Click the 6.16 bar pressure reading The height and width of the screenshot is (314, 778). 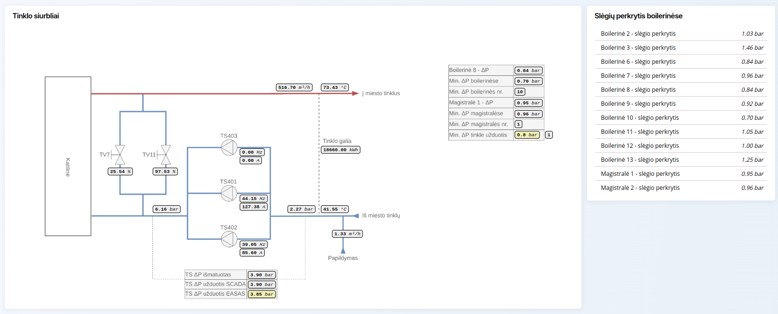(x=166, y=209)
